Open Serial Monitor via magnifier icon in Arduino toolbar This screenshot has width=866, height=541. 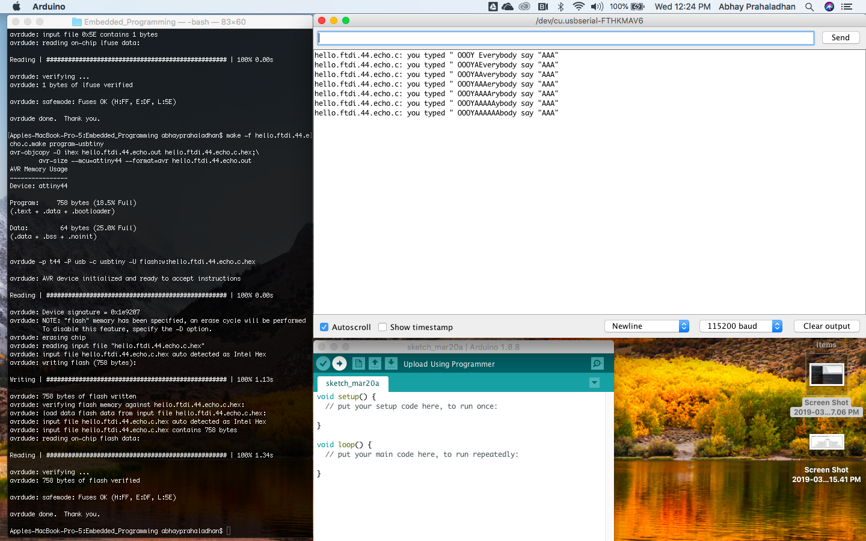597,363
